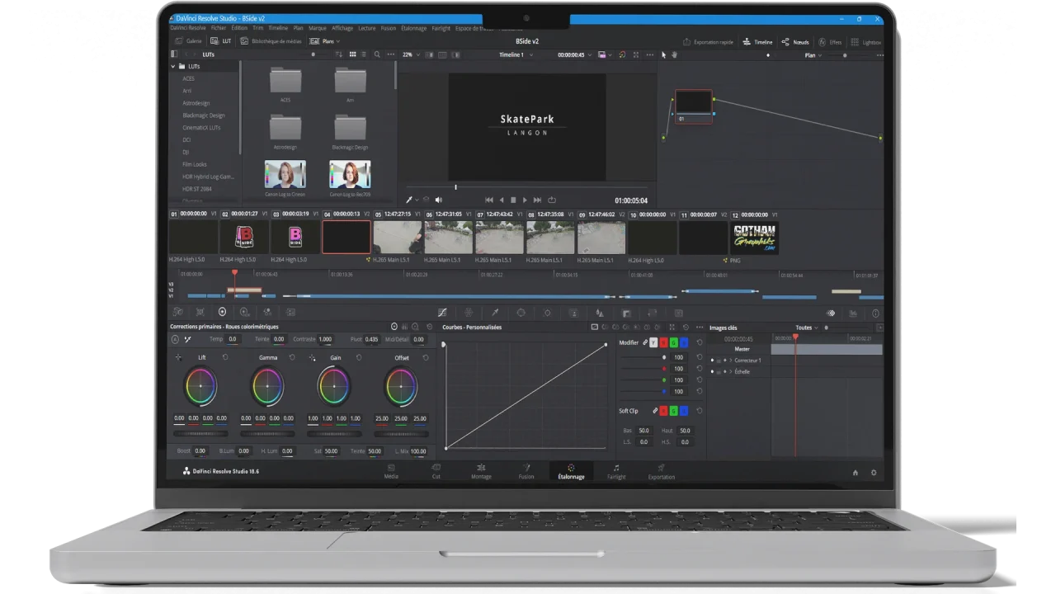Viewport: 1056px width, 594px height.
Task: Open the Qualifier eyedropper palette
Action: click(495, 313)
